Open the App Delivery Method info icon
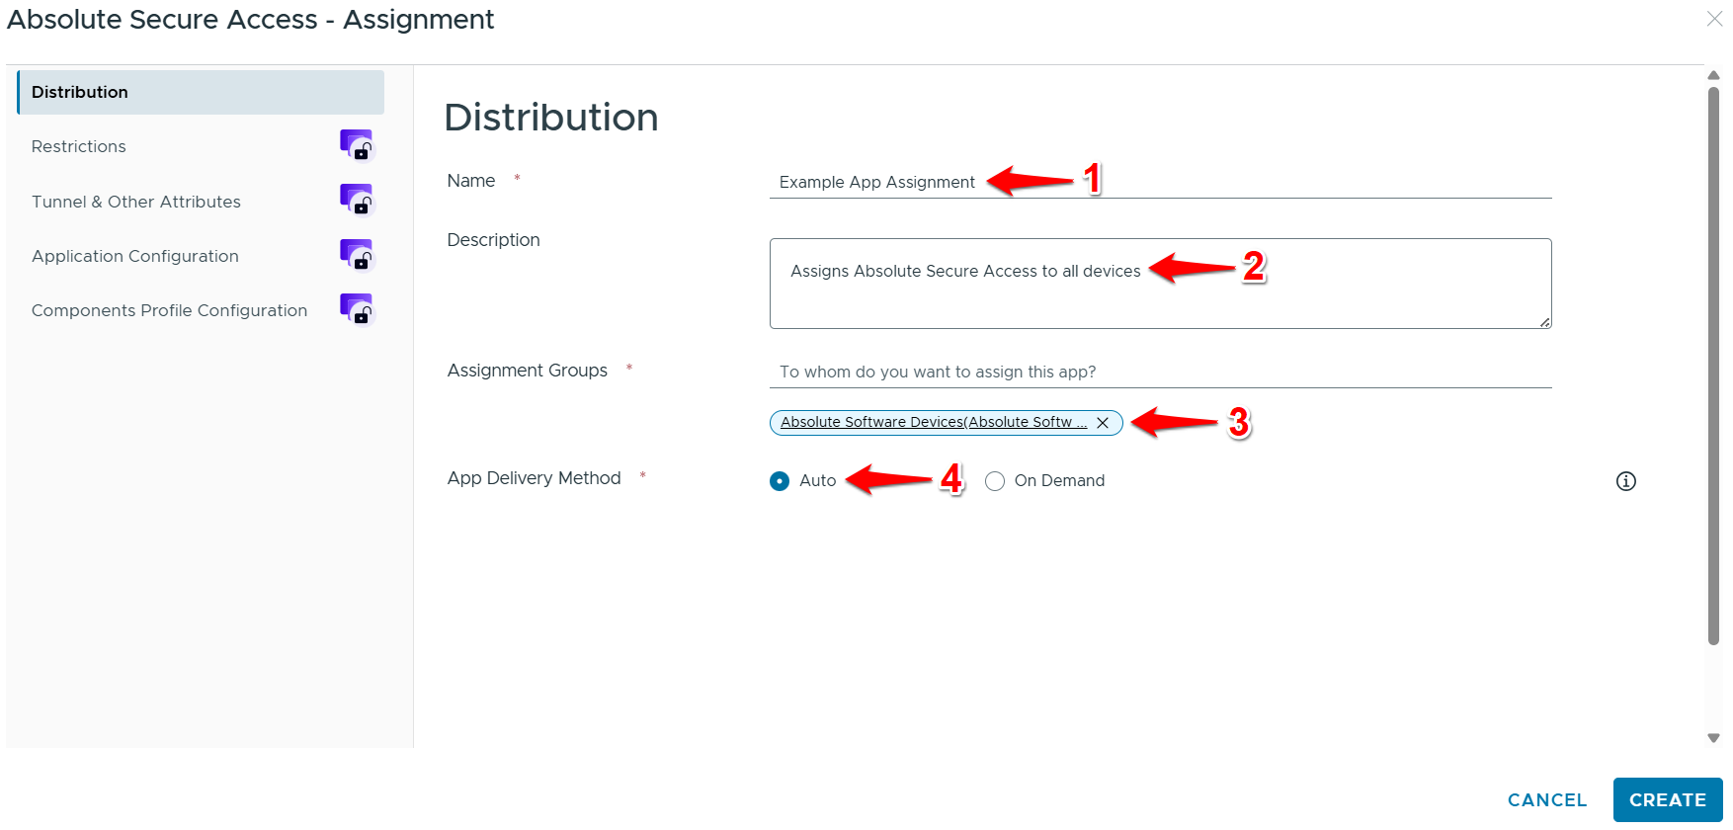 [x=1625, y=481]
